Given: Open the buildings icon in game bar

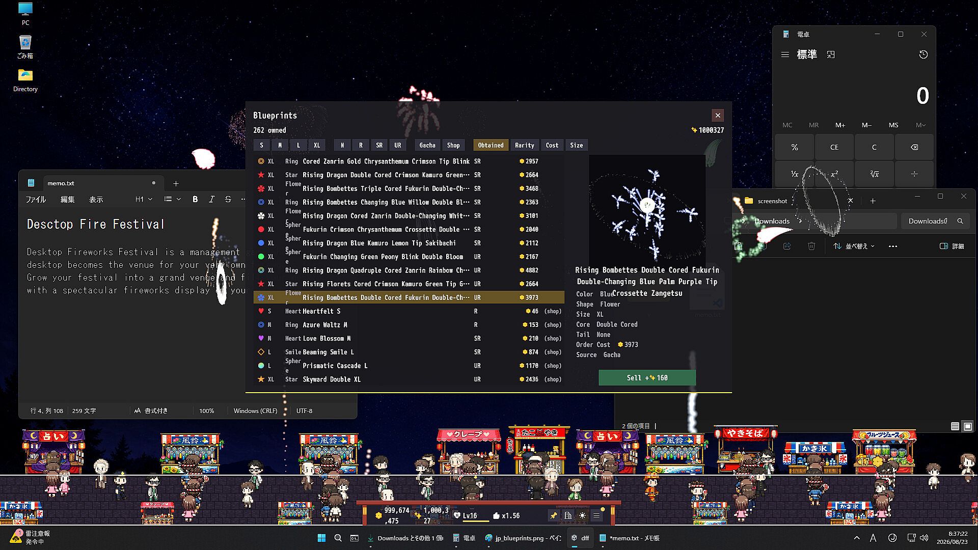Looking at the screenshot, I should pyautogui.click(x=567, y=516).
